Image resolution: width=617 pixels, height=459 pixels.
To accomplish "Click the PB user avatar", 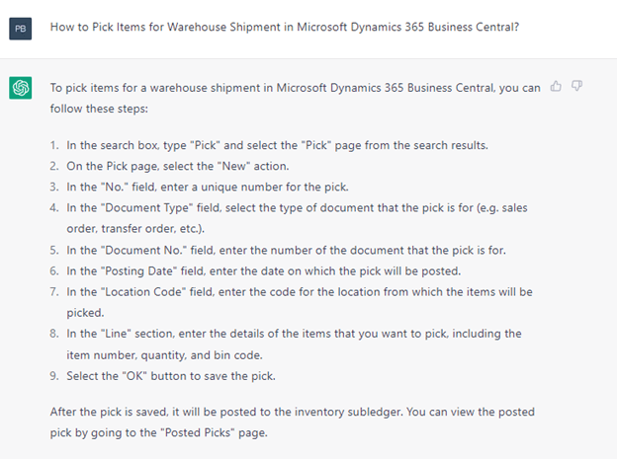I will [21, 29].
